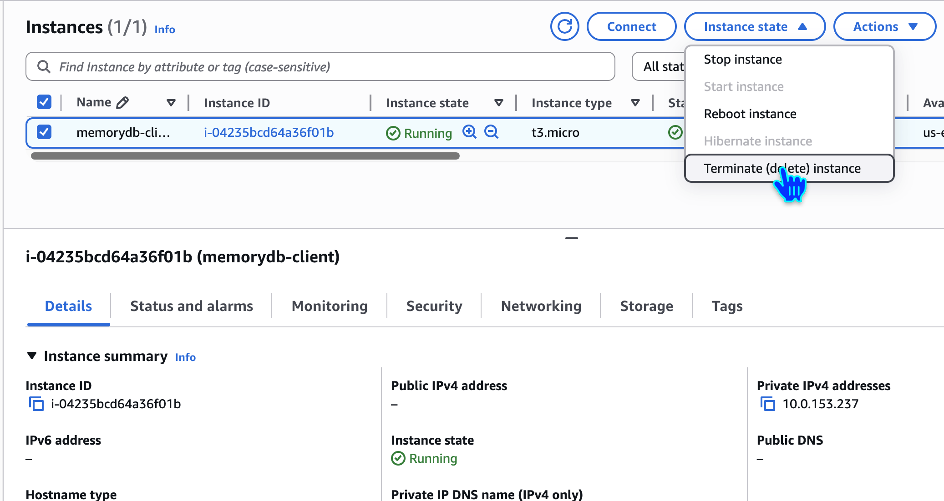Open instance link i-04235bcd64a36f01b in table

coord(269,133)
